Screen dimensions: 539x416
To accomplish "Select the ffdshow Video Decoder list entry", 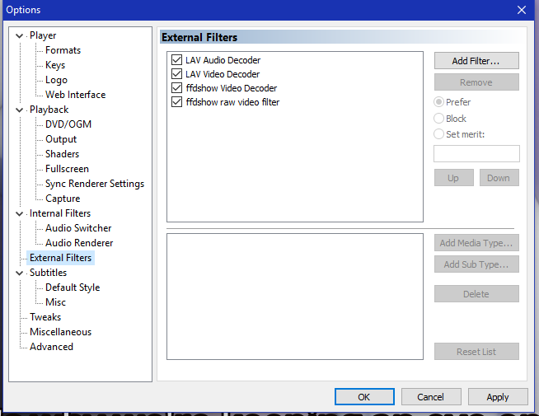I will [231, 88].
